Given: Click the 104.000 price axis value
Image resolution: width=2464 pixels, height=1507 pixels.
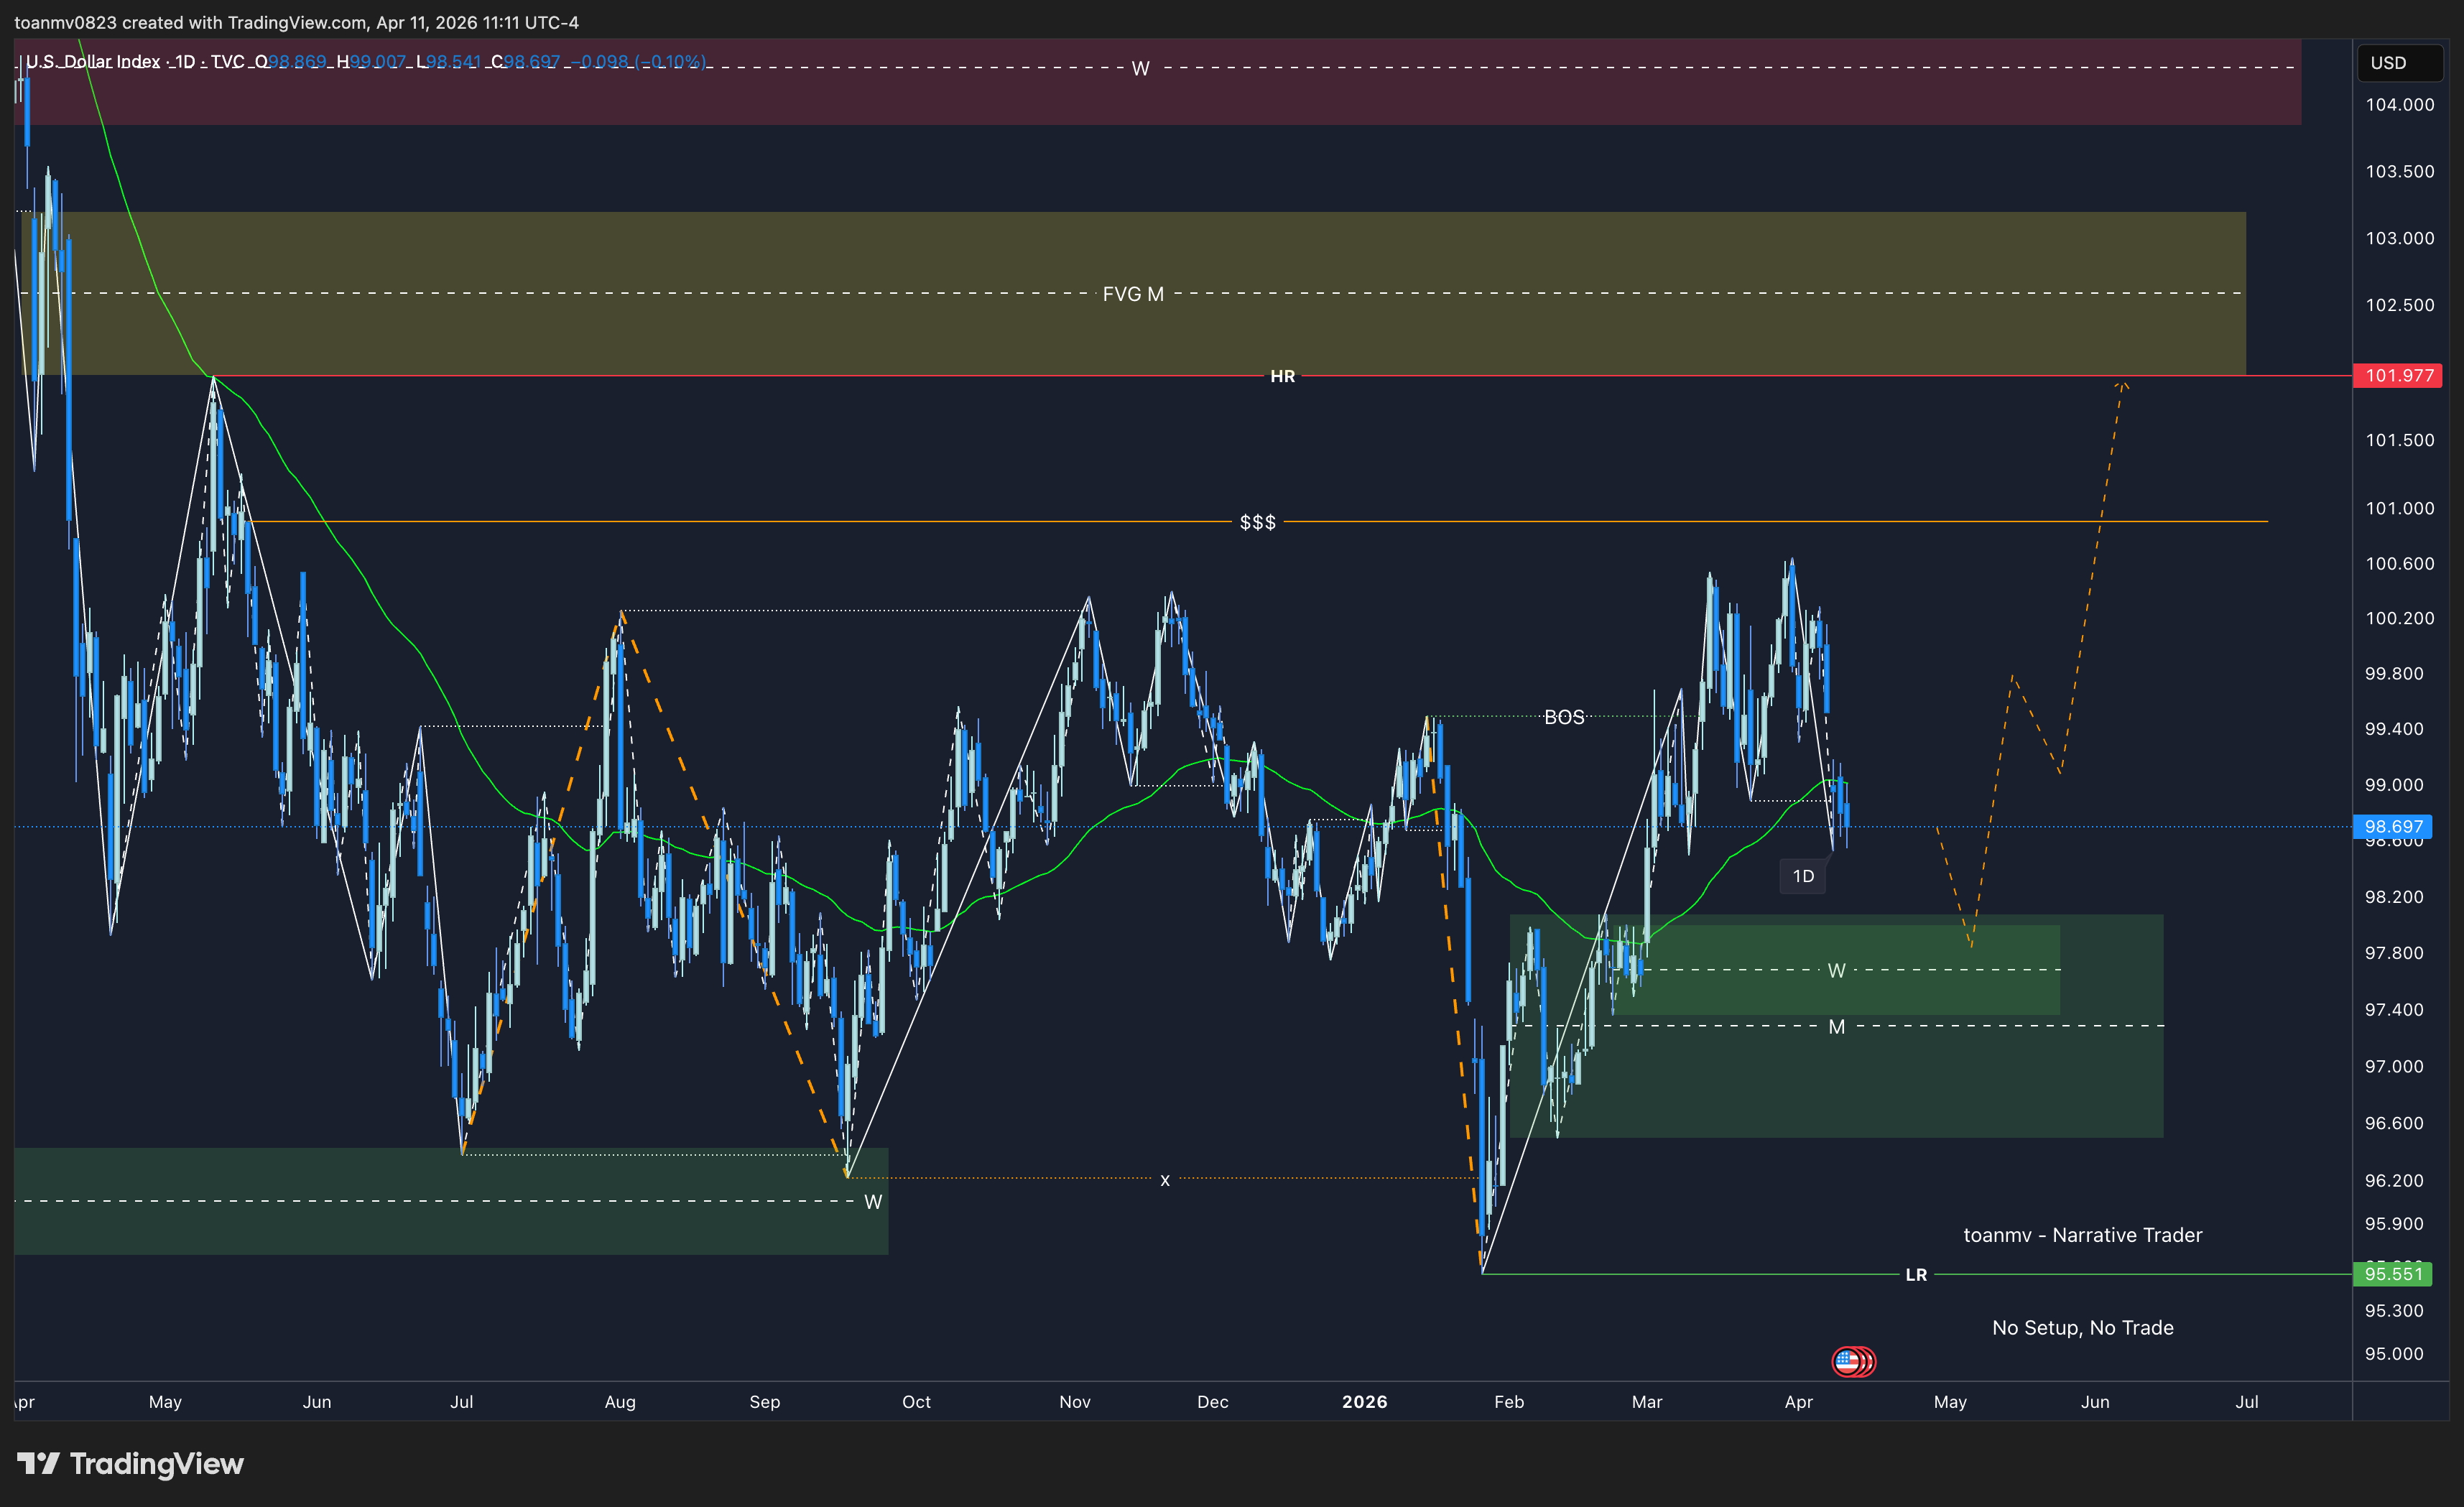Looking at the screenshot, I should tap(2399, 105).
